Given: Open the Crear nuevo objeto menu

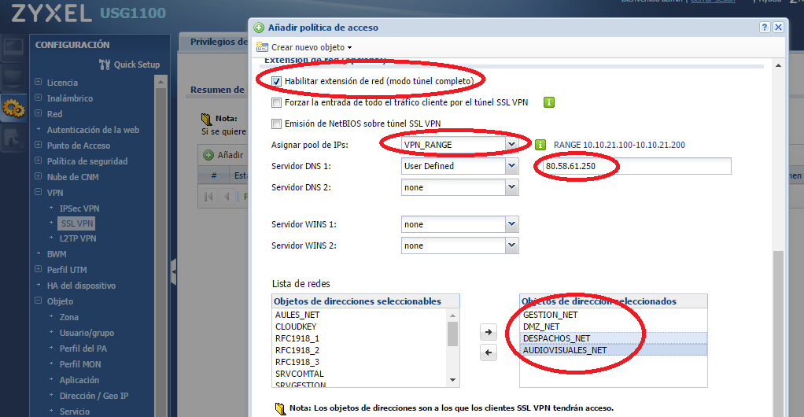Looking at the screenshot, I should [x=312, y=47].
